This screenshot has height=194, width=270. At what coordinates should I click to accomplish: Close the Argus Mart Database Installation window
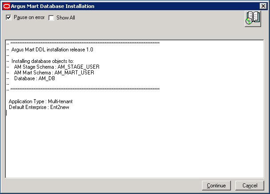coord(263,6)
